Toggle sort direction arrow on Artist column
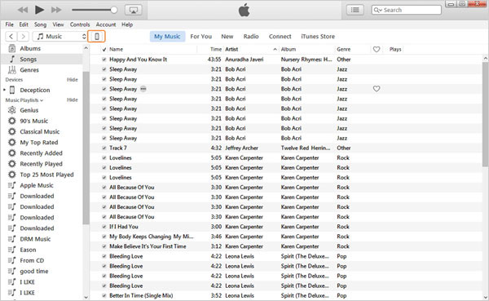The width and height of the screenshot is (489, 301). click(x=275, y=49)
